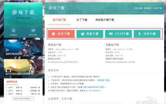The height and width of the screenshot is (104, 166).
Task: Select the first recommended server row 点卡
Action: pyautogui.click(x=23, y=87)
